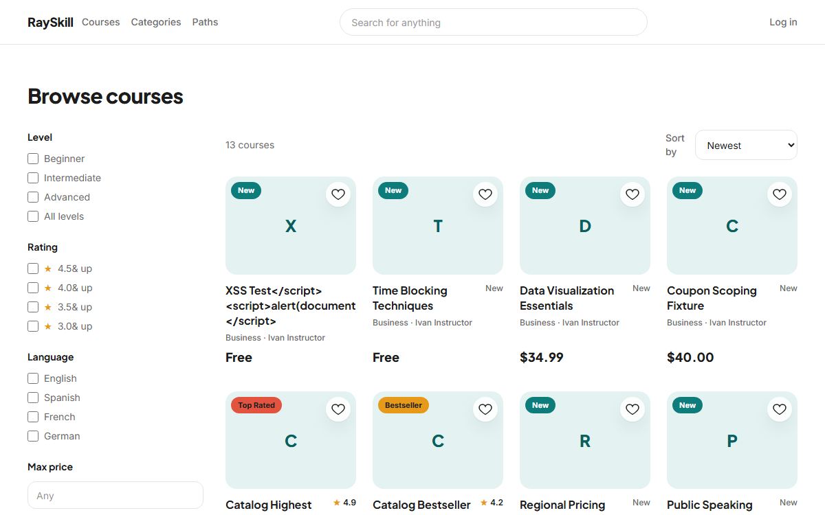The image size is (825, 515).
Task: Click the $34.99 price text
Action: (x=542, y=357)
